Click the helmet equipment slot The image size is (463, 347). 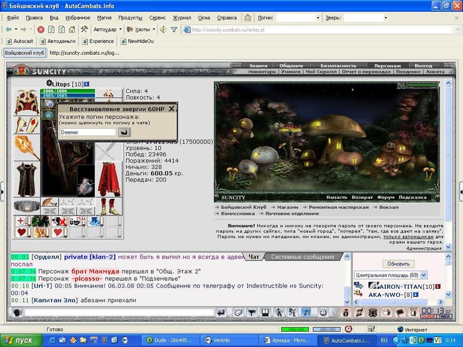[x=27, y=101]
